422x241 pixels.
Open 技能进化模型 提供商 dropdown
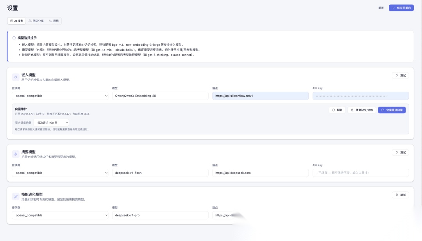[x=60, y=215]
